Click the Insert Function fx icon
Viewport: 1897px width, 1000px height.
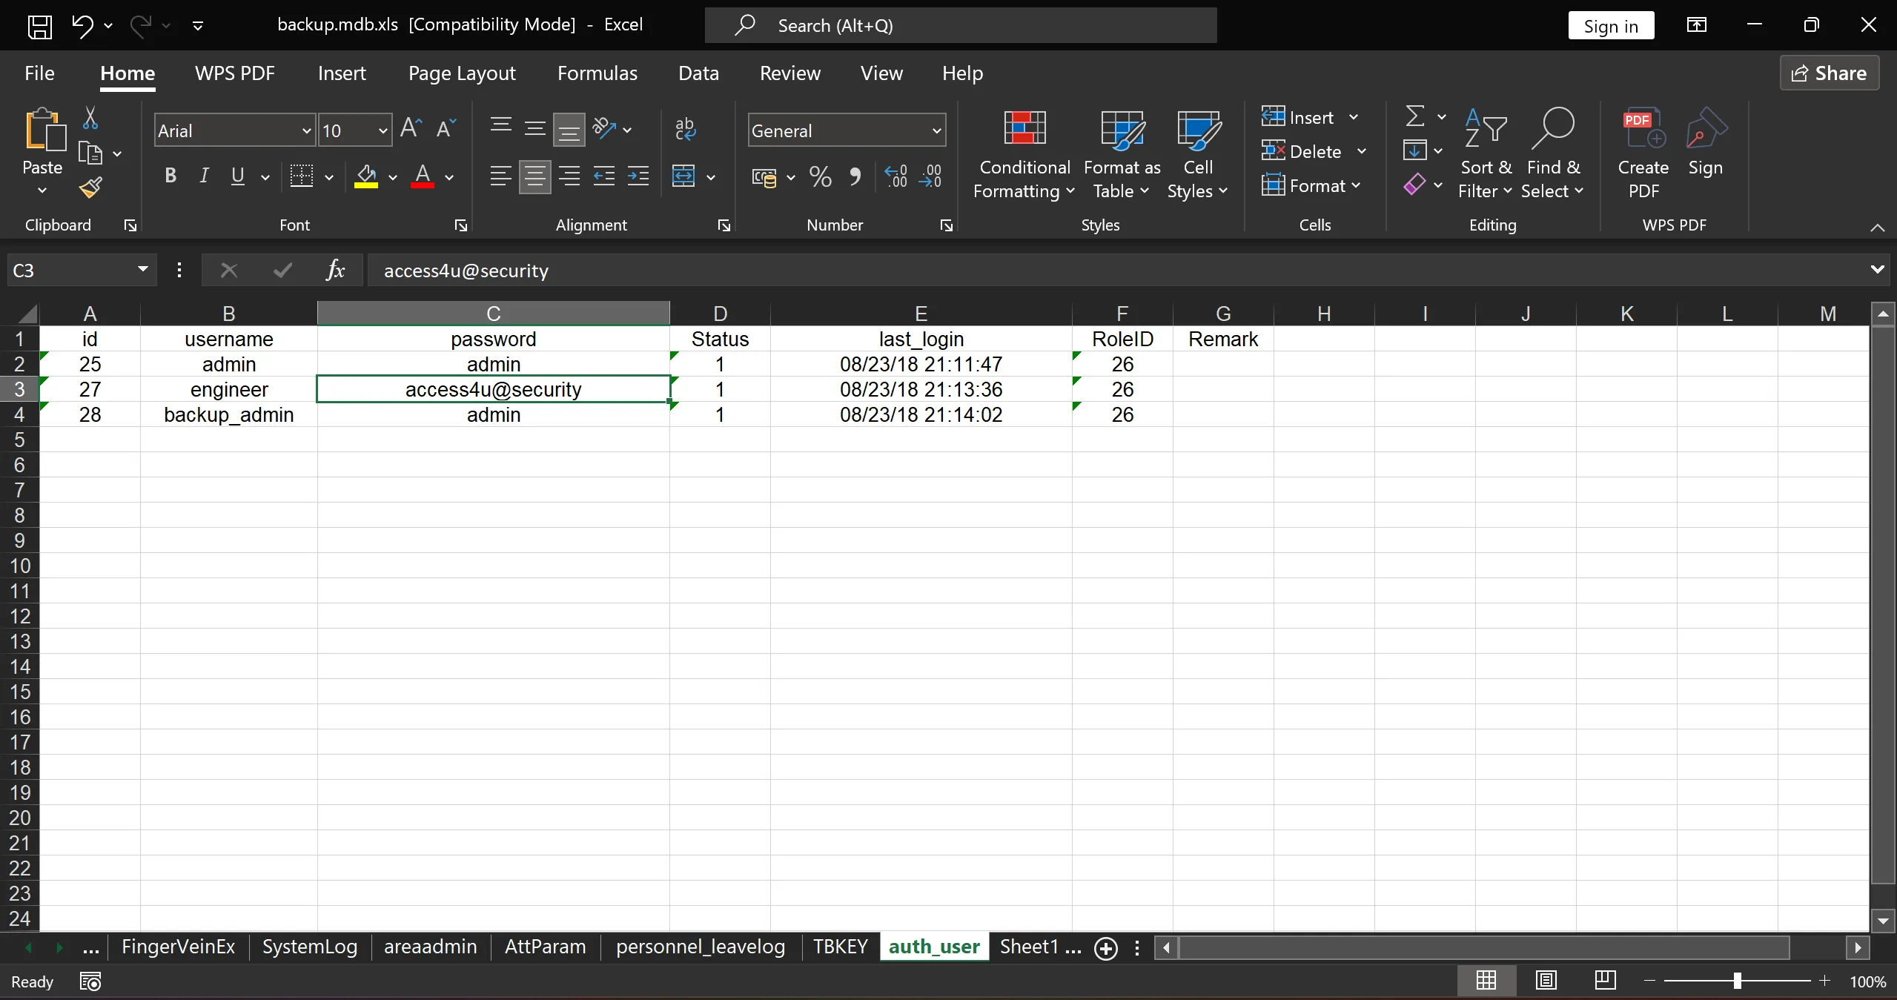point(335,270)
